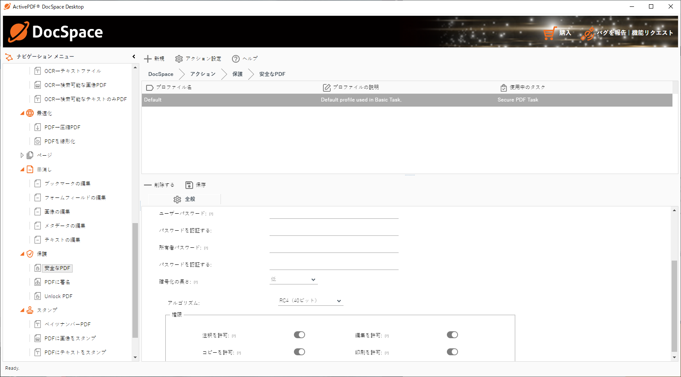Click the 保存 floppy disk icon
This screenshot has width=681, height=377.
coord(189,185)
